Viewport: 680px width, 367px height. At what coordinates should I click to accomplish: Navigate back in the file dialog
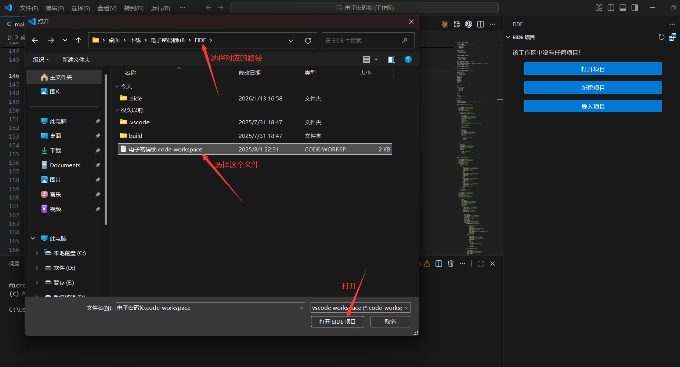click(x=35, y=40)
